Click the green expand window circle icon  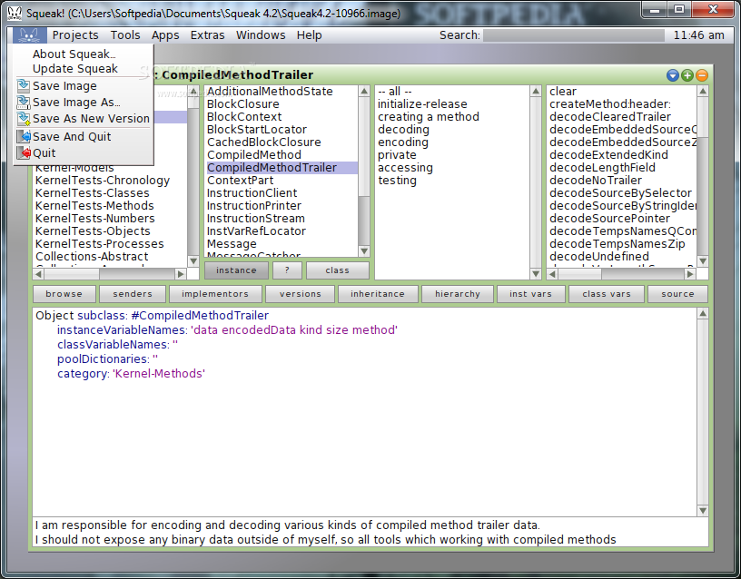[x=687, y=75]
